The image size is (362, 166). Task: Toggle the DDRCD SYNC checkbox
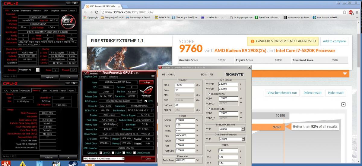(209, 109)
